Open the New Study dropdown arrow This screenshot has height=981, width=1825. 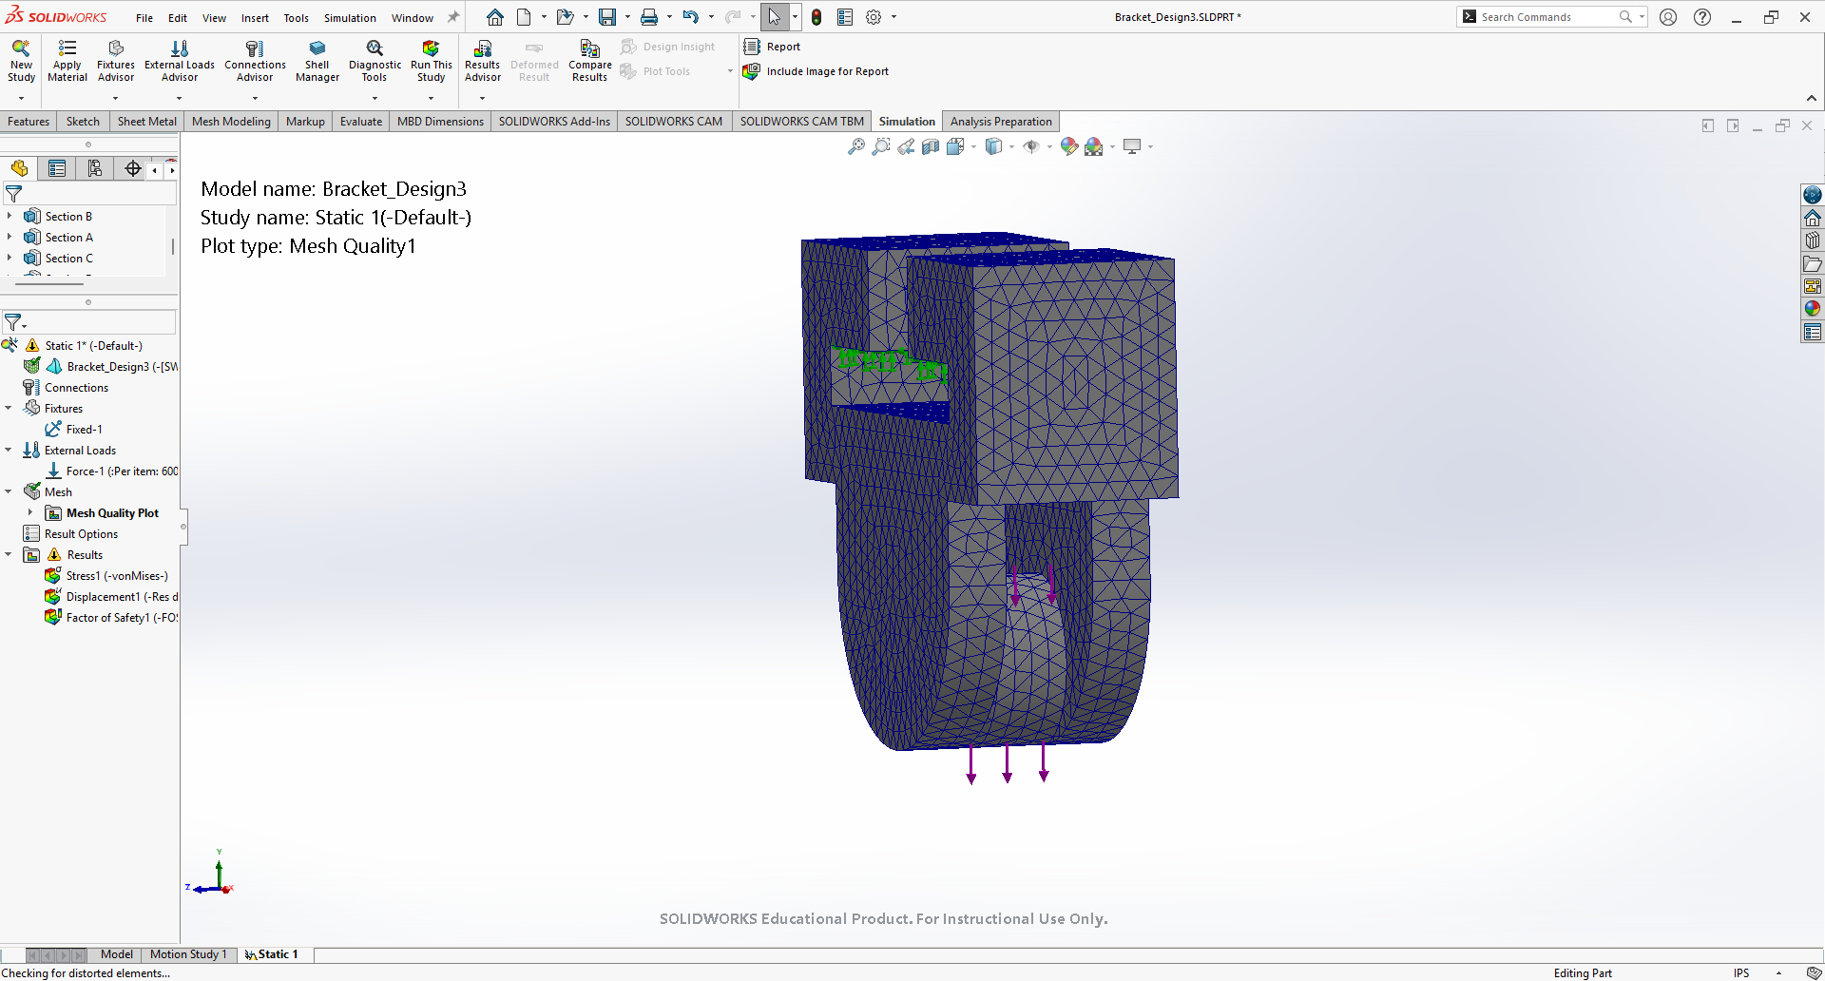click(x=21, y=98)
